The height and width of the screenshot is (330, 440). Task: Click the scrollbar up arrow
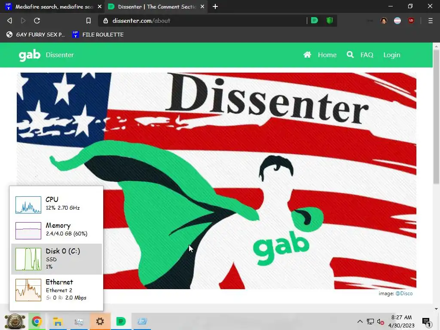coord(436,46)
